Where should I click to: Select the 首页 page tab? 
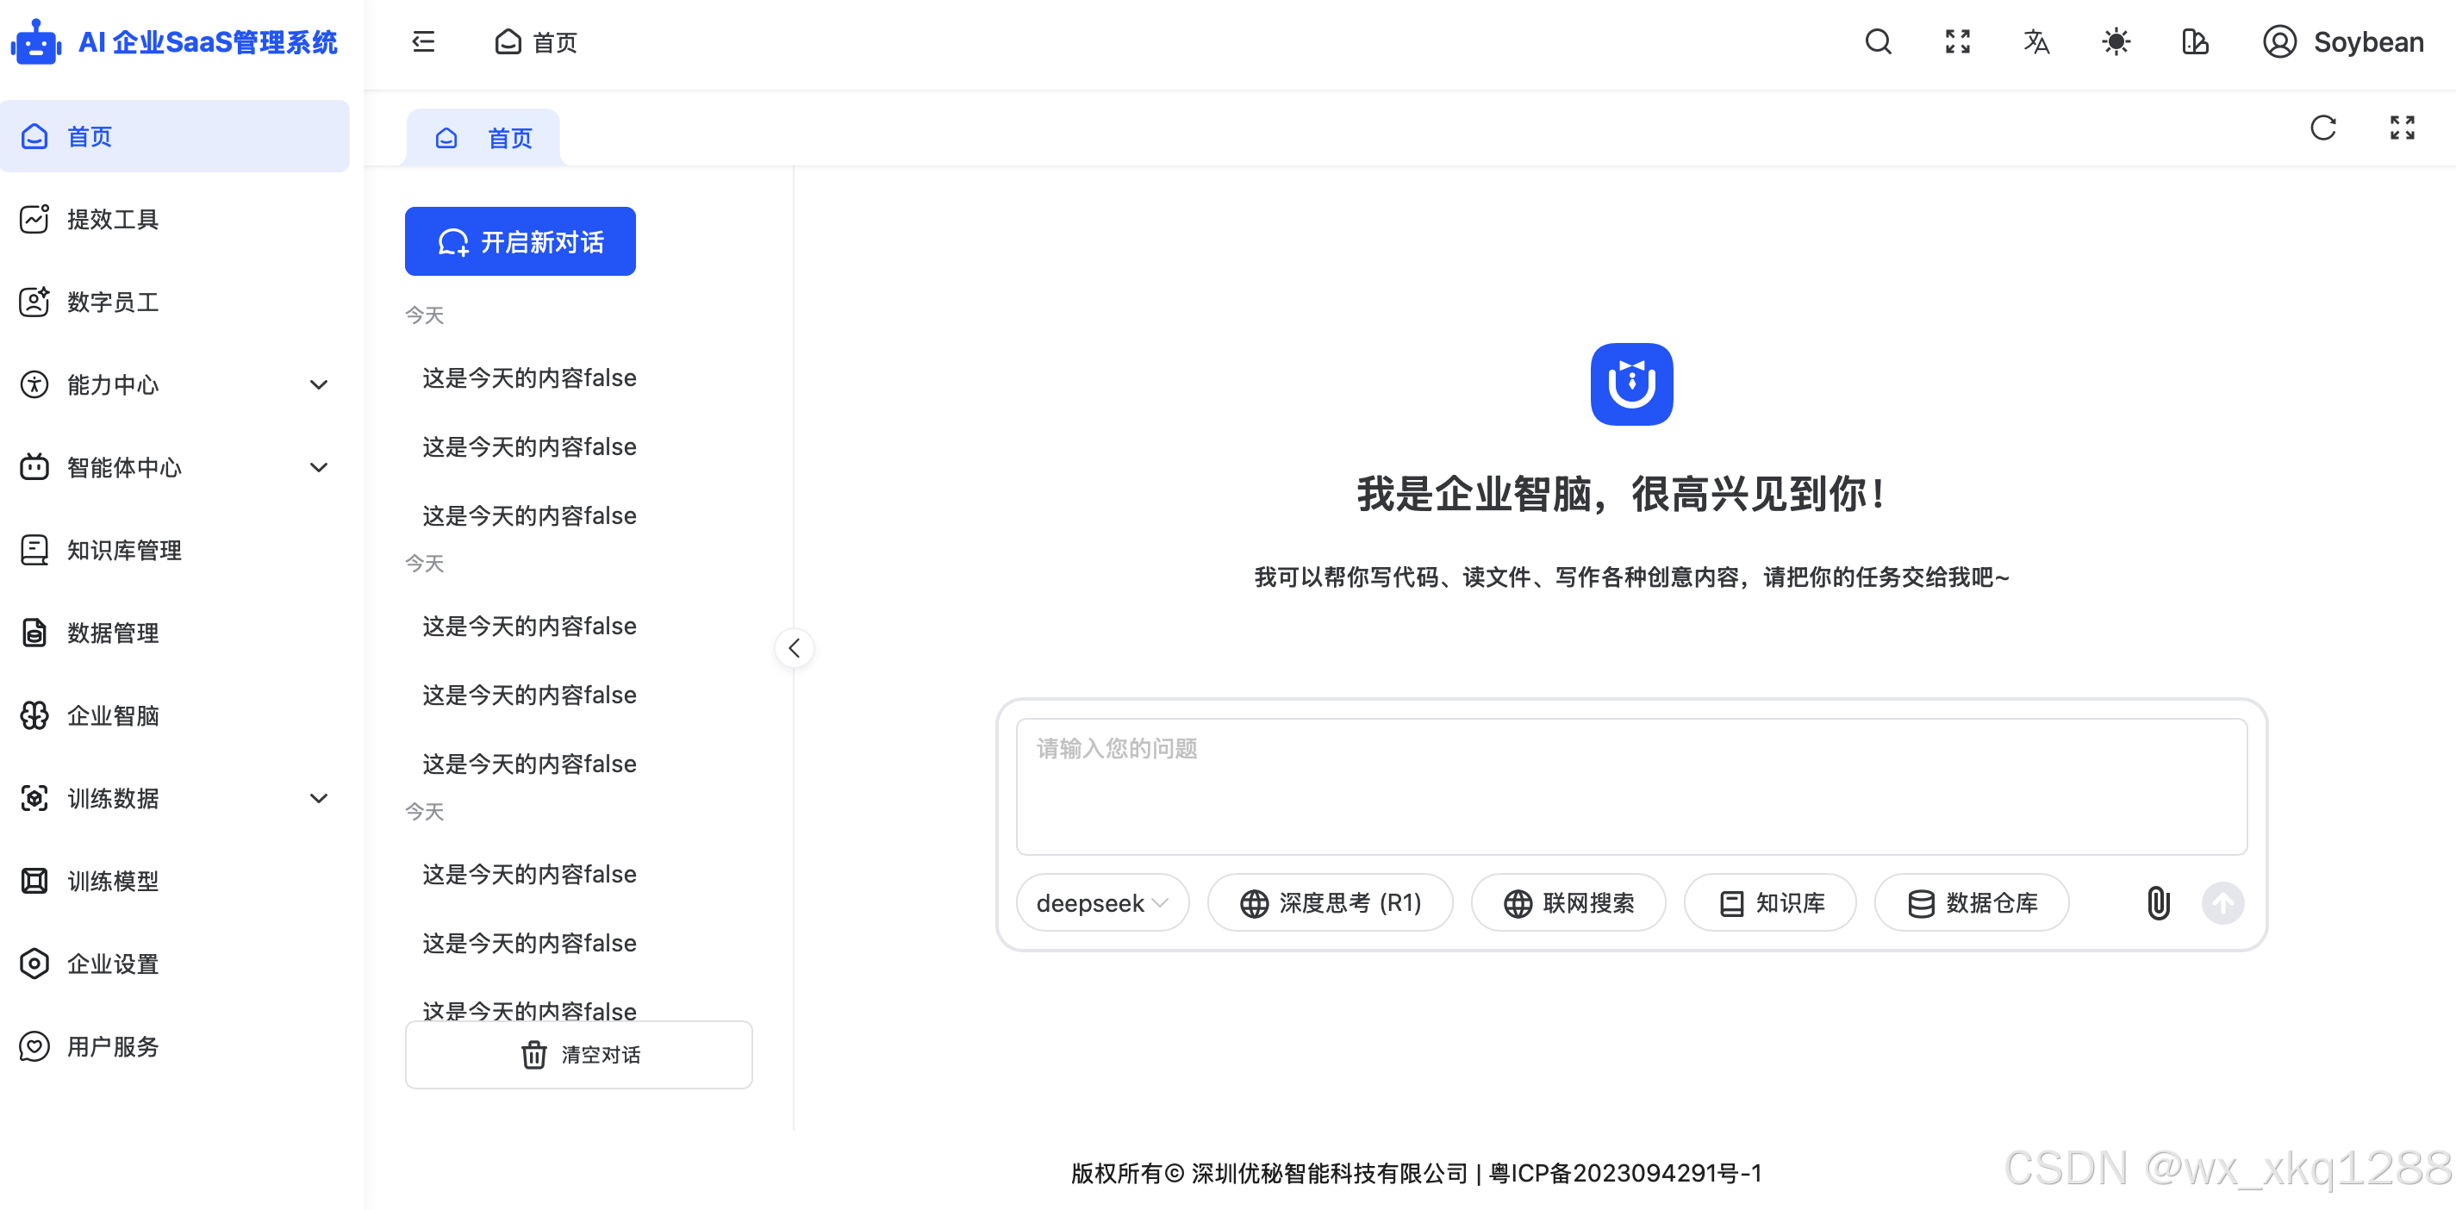pos(484,138)
